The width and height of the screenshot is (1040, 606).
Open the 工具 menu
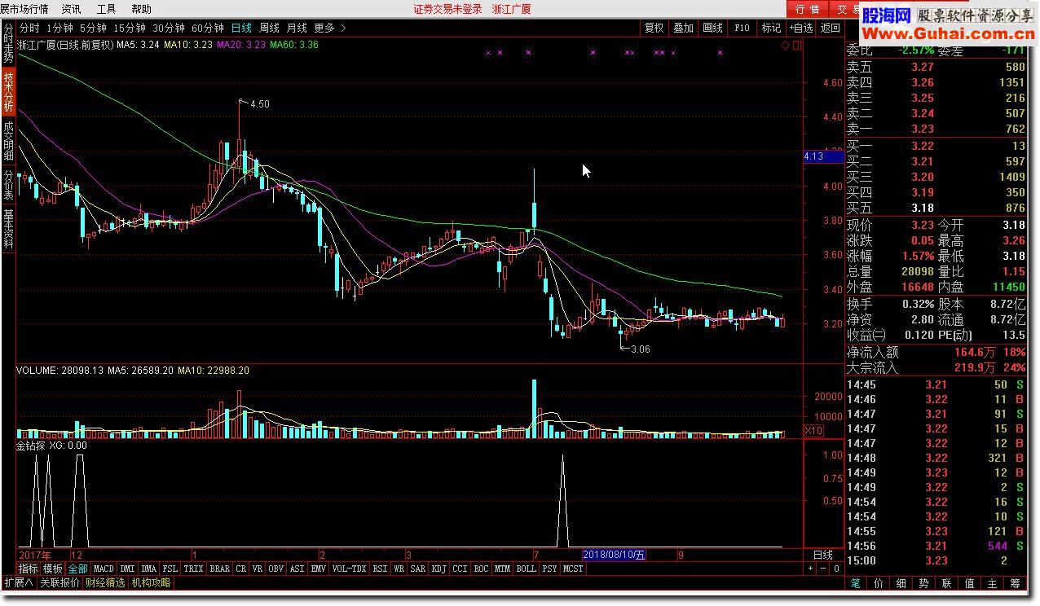107,9
